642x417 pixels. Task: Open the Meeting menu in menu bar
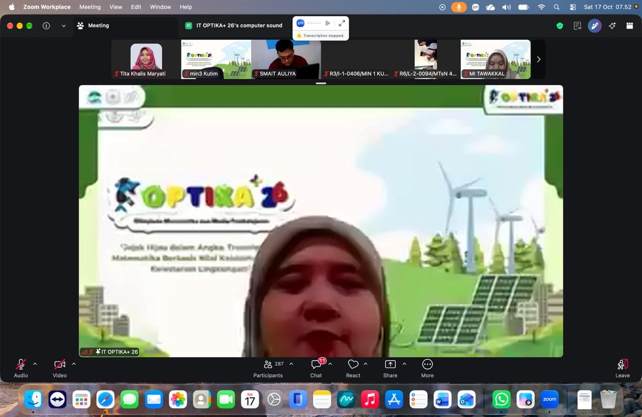point(90,7)
